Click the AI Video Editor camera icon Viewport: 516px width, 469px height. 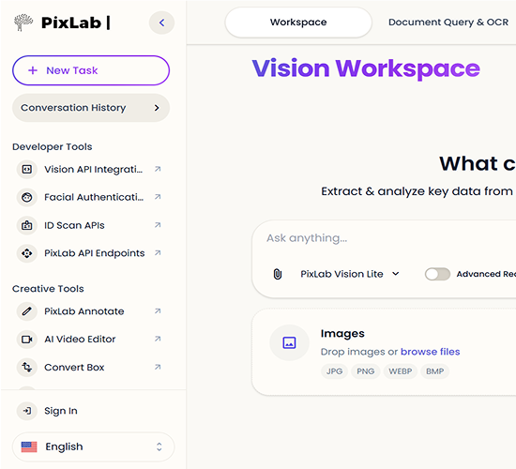tap(26, 339)
